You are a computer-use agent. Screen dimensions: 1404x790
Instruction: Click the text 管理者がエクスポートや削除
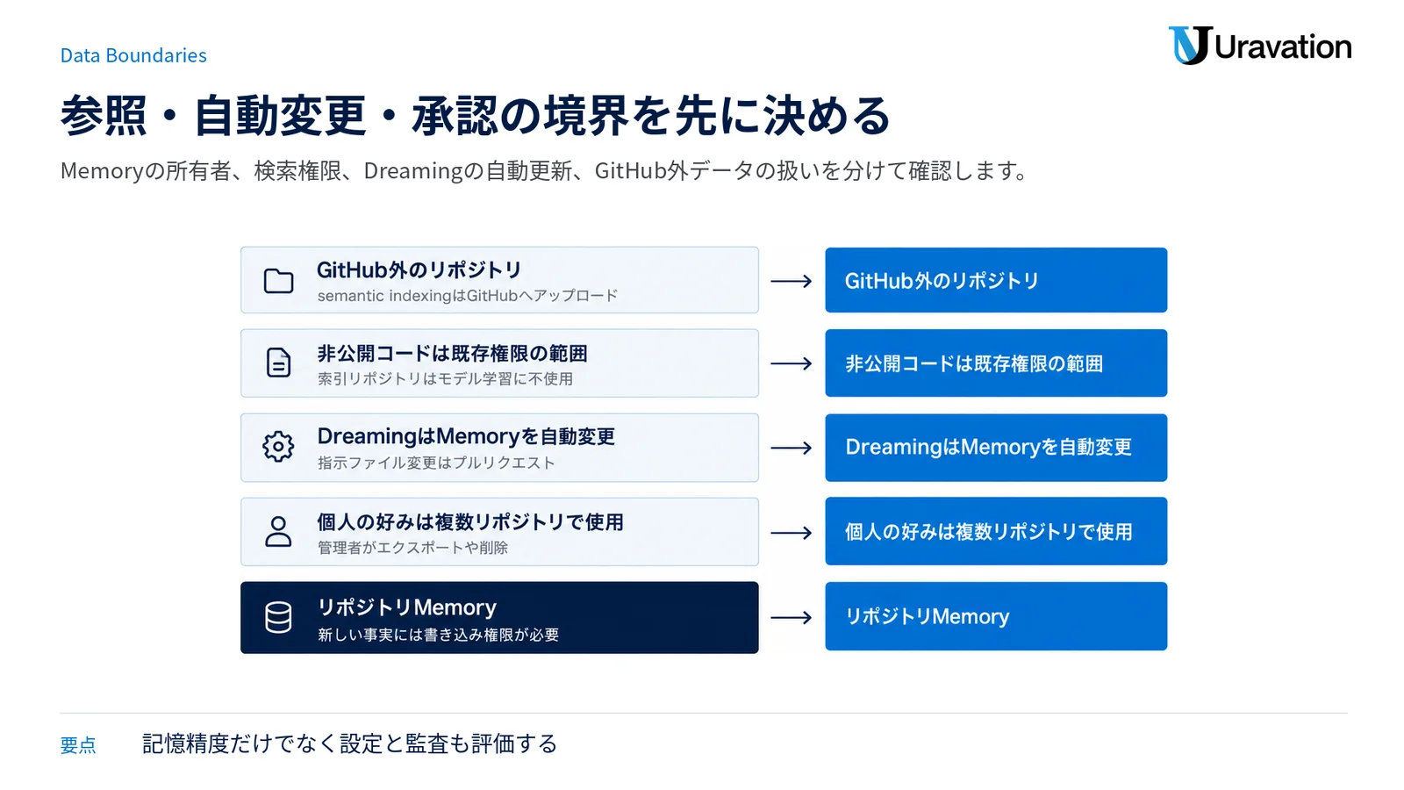pyautogui.click(x=412, y=548)
